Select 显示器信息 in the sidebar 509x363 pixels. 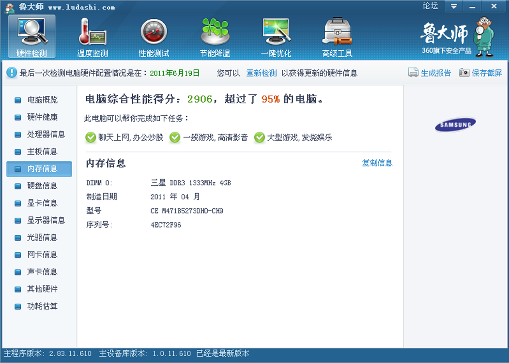click(x=39, y=220)
